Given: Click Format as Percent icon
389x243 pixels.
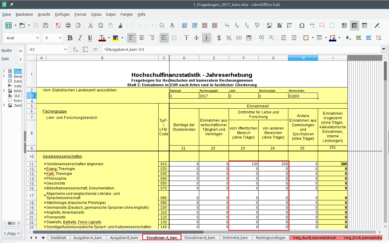Looking at the screenshot, I should tap(229, 38).
